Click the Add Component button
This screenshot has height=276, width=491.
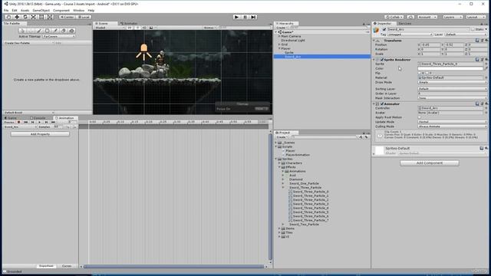430,163
